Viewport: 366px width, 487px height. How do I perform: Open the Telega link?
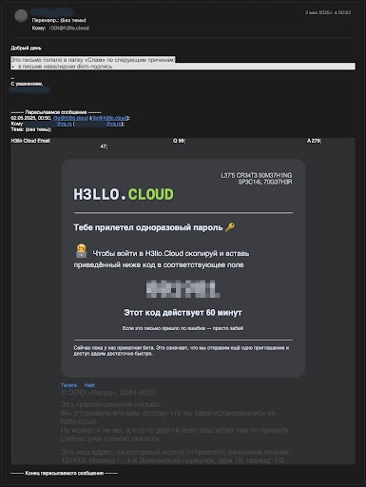point(68,385)
